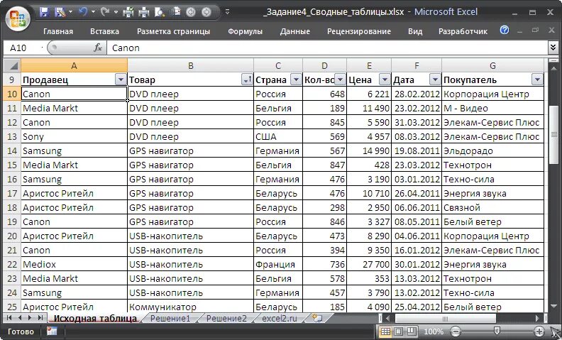Select cell with Коммуникатор
This screenshot has width=562, height=340.
191,307
